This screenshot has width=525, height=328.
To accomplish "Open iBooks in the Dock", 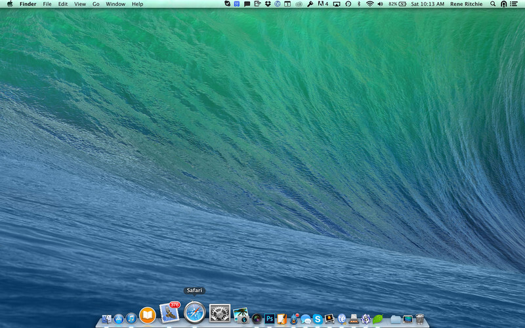I will coord(148,316).
